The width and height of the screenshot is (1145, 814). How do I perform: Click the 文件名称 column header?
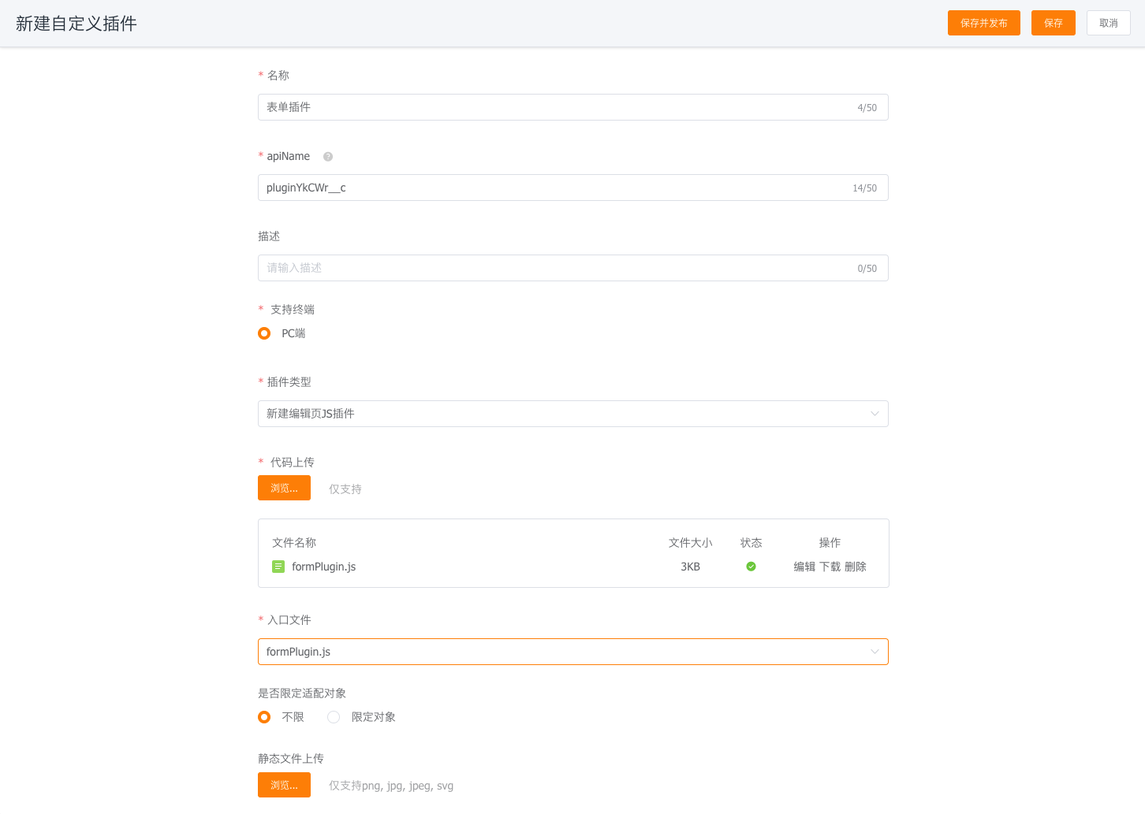(x=294, y=543)
